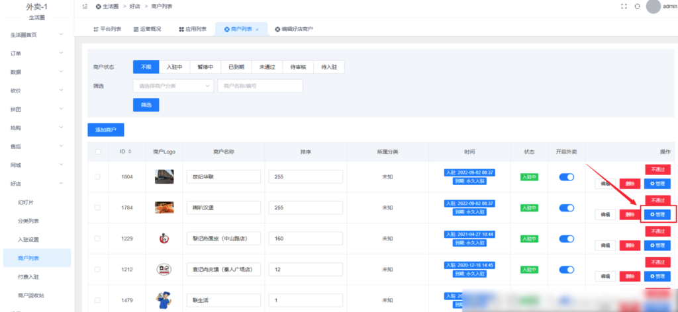Click 不通过 for 黎记热面皮
Screen dimensions: 678x312
tap(657, 231)
